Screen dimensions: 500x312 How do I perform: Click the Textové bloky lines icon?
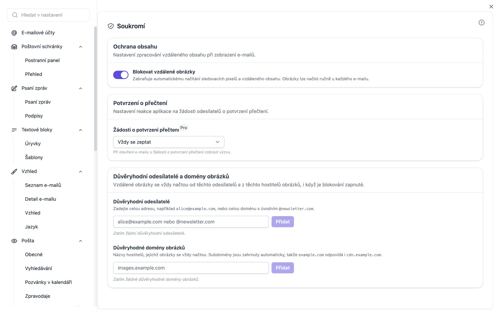[14, 130]
